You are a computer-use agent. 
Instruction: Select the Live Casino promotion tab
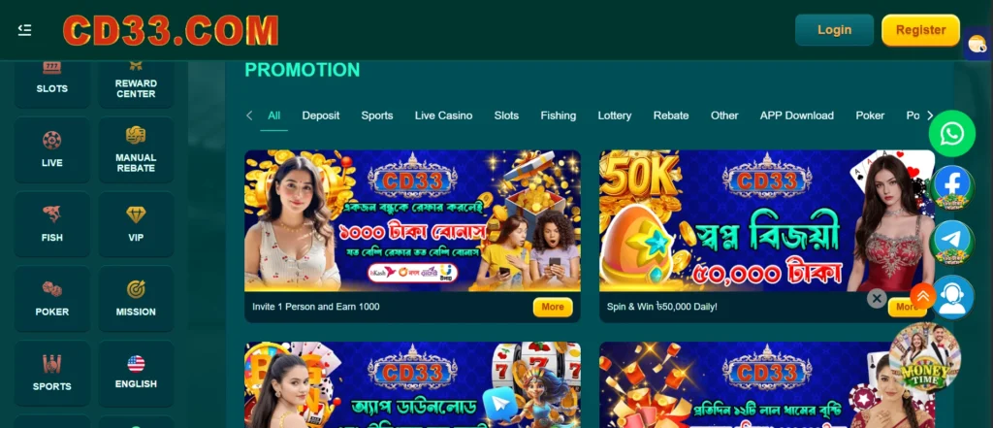pyautogui.click(x=443, y=115)
